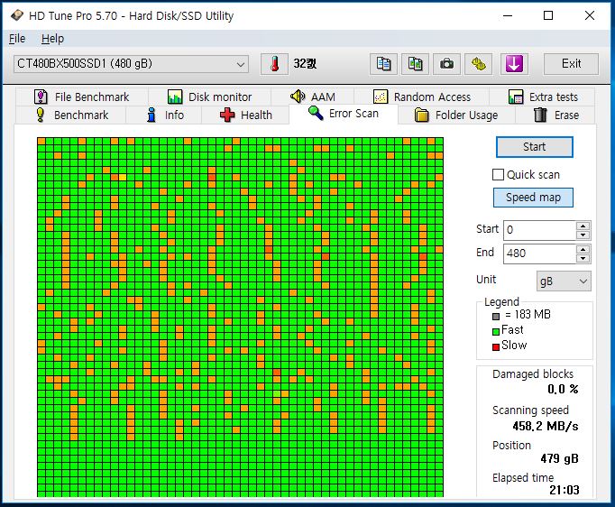
Task: Click the 21:03 elapsed time value
Action: 564,490
